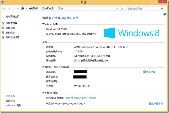This screenshot has height=113, width=169.
Task: Focus the 搜索控制面板 search field
Action: click(x=145, y=9)
